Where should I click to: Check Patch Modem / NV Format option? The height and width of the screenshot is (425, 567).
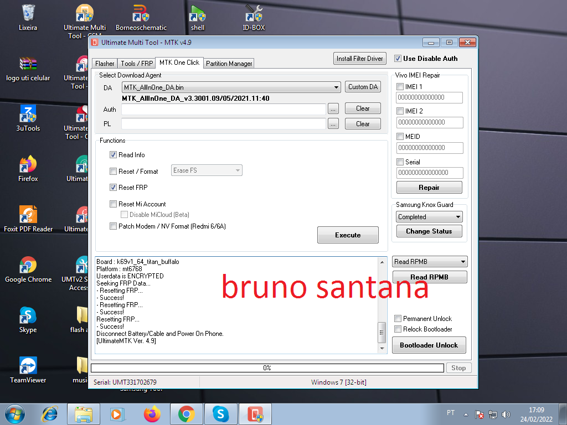(x=113, y=226)
